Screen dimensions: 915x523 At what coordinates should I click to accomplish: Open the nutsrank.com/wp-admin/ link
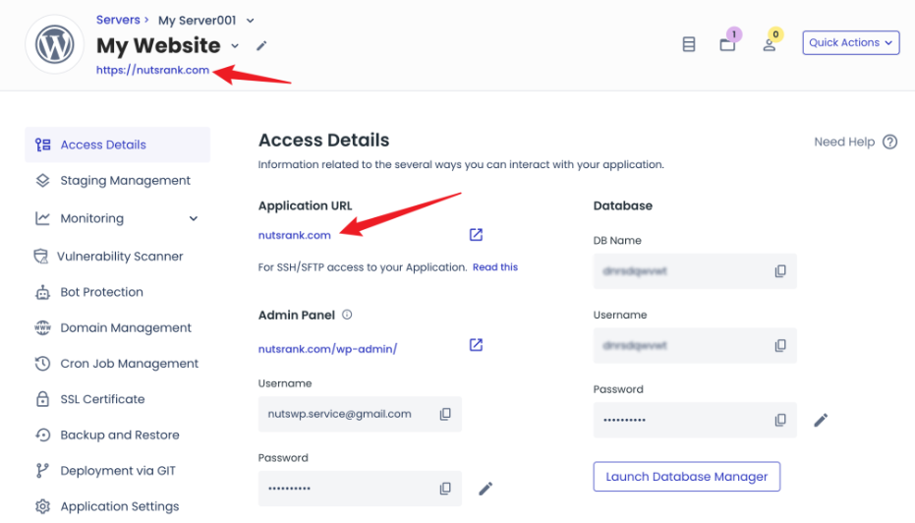327,349
